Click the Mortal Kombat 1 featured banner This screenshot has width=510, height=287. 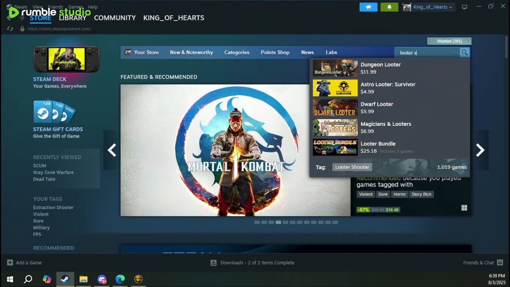[x=235, y=150]
